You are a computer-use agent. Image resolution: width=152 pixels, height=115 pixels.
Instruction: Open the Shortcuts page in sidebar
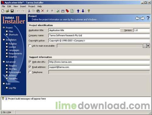[13, 35]
